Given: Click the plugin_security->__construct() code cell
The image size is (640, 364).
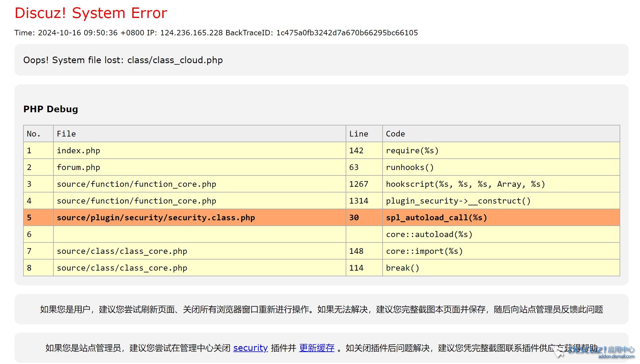Looking at the screenshot, I should click(x=501, y=201).
